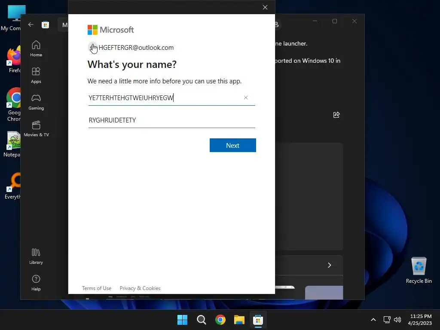Open Help in Store sidebar
This screenshot has width=440, height=330.
point(36,283)
